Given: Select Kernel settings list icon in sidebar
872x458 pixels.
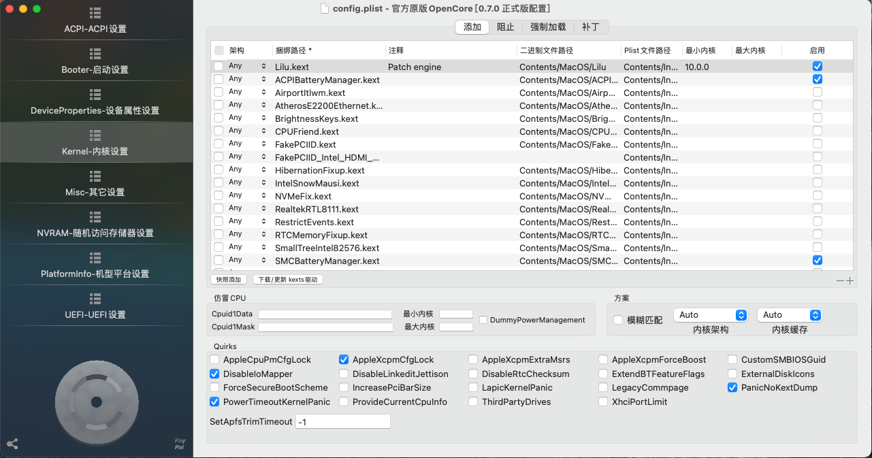Looking at the screenshot, I should (95, 135).
